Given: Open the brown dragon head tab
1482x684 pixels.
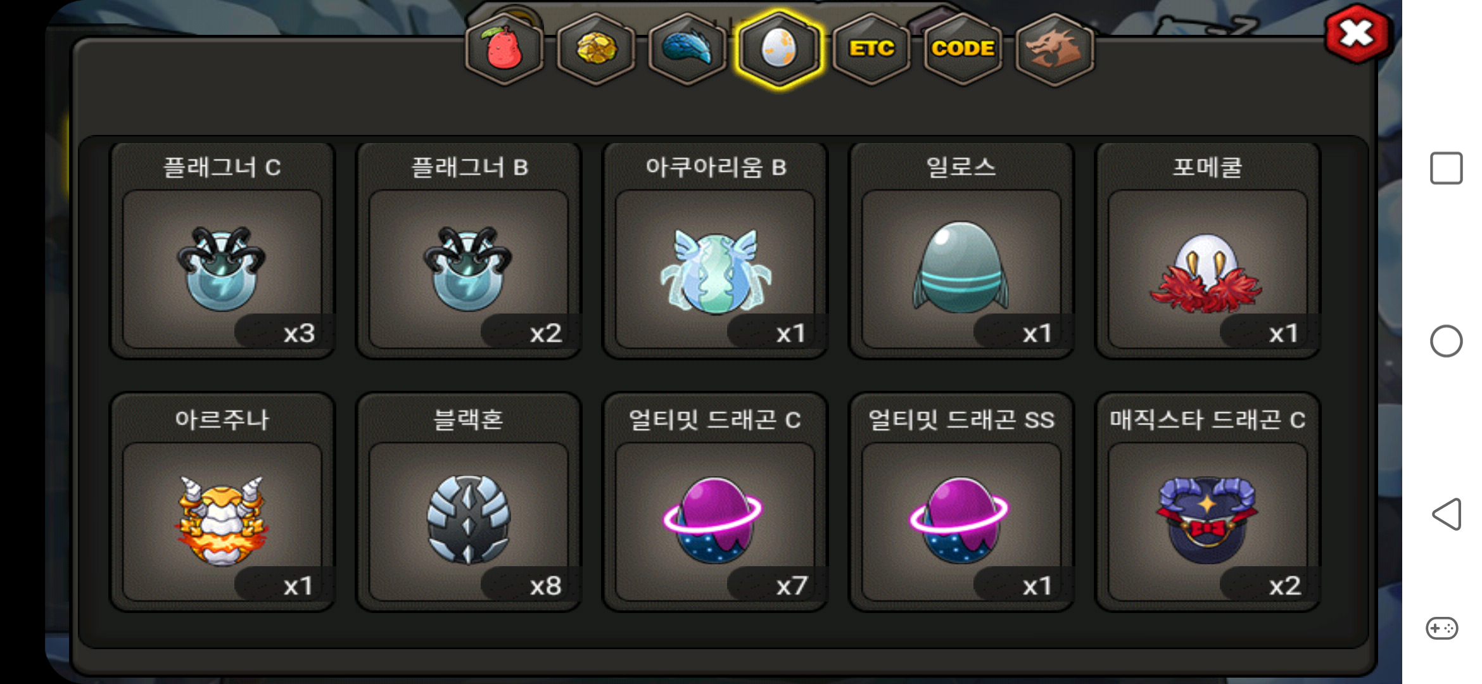Looking at the screenshot, I should (x=1054, y=49).
